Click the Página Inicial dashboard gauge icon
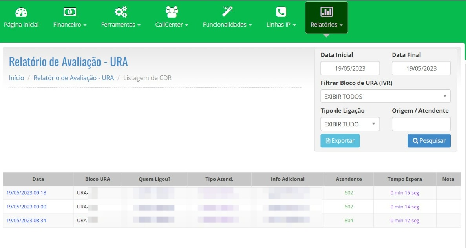 (x=21, y=12)
